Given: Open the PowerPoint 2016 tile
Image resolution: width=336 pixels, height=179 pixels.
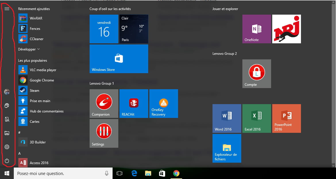Looking at the screenshot, I should (x=287, y=118).
